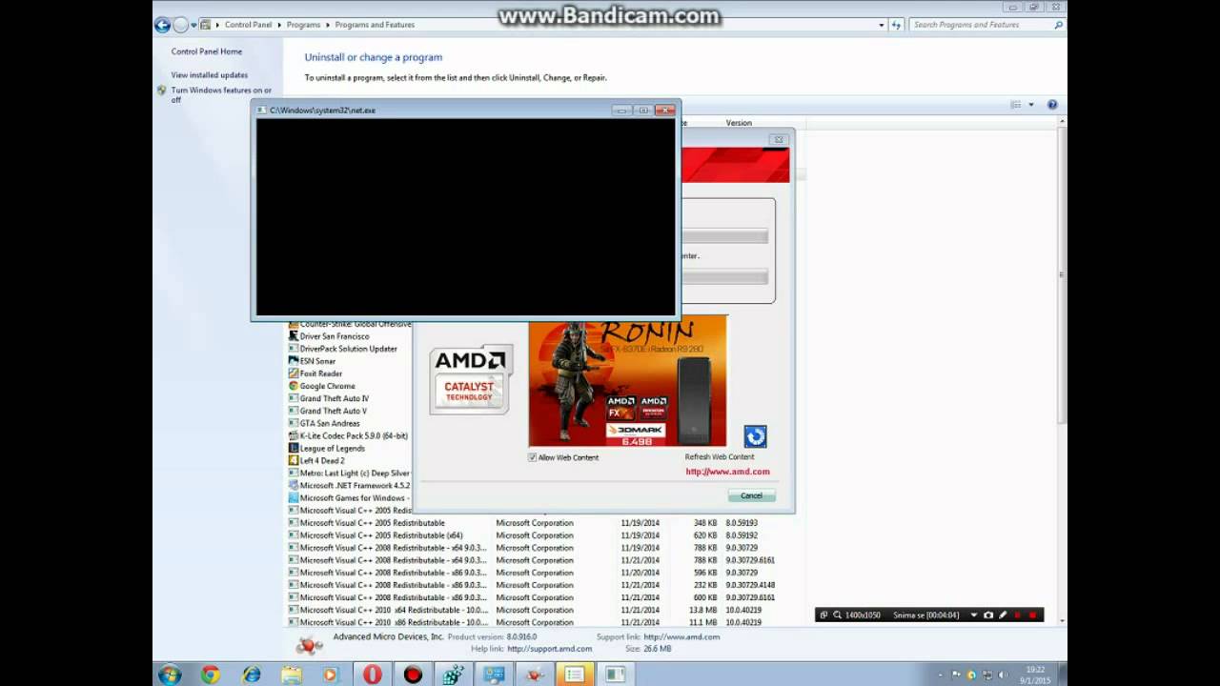Image resolution: width=1220 pixels, height=686 pixels.
Task: Open Control Panel Home link
Action: click(x=207, y=51)
